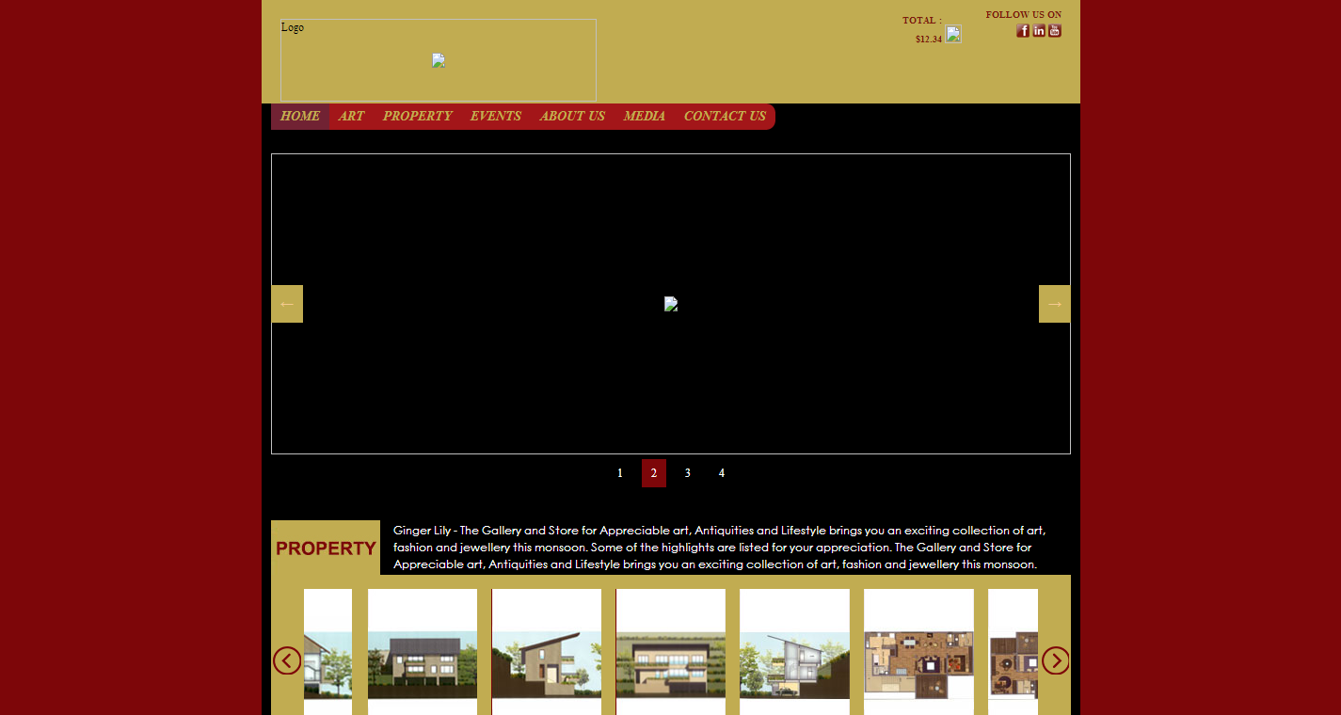Open the YouTube social icon
1341x715 pixels.
pos(1055,31)
